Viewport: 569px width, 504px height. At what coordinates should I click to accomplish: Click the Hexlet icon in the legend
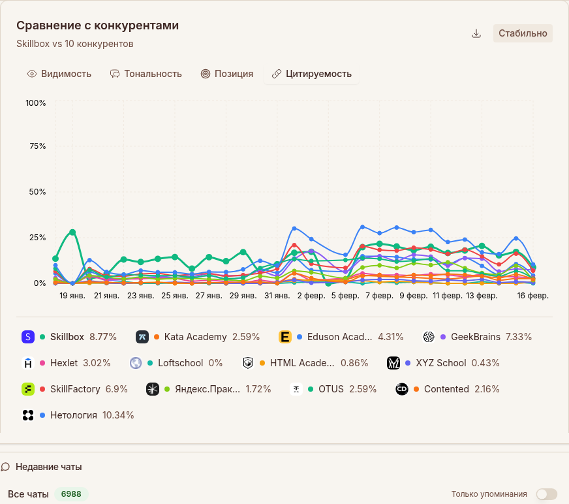coord(27,362)
